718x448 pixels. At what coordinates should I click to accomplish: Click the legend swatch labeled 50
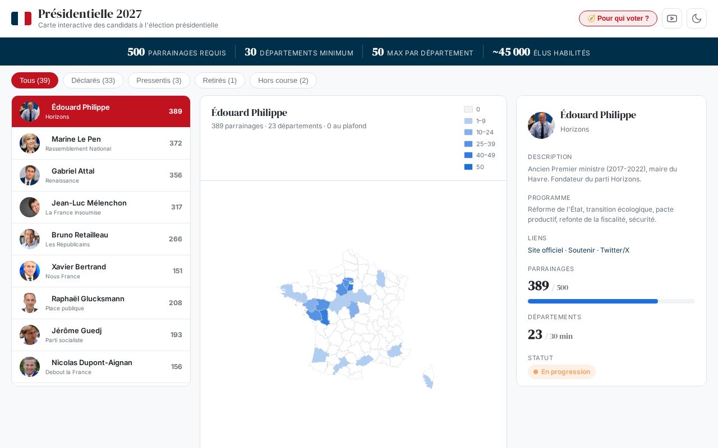pos(468,167)
